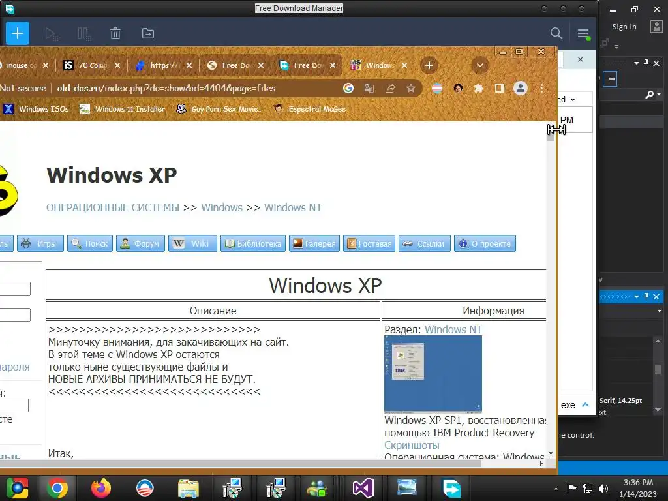The width and height of the screenshot is (668, 501).
Task: Pin the lower Visual Studio panel
Action: [646, 297]
